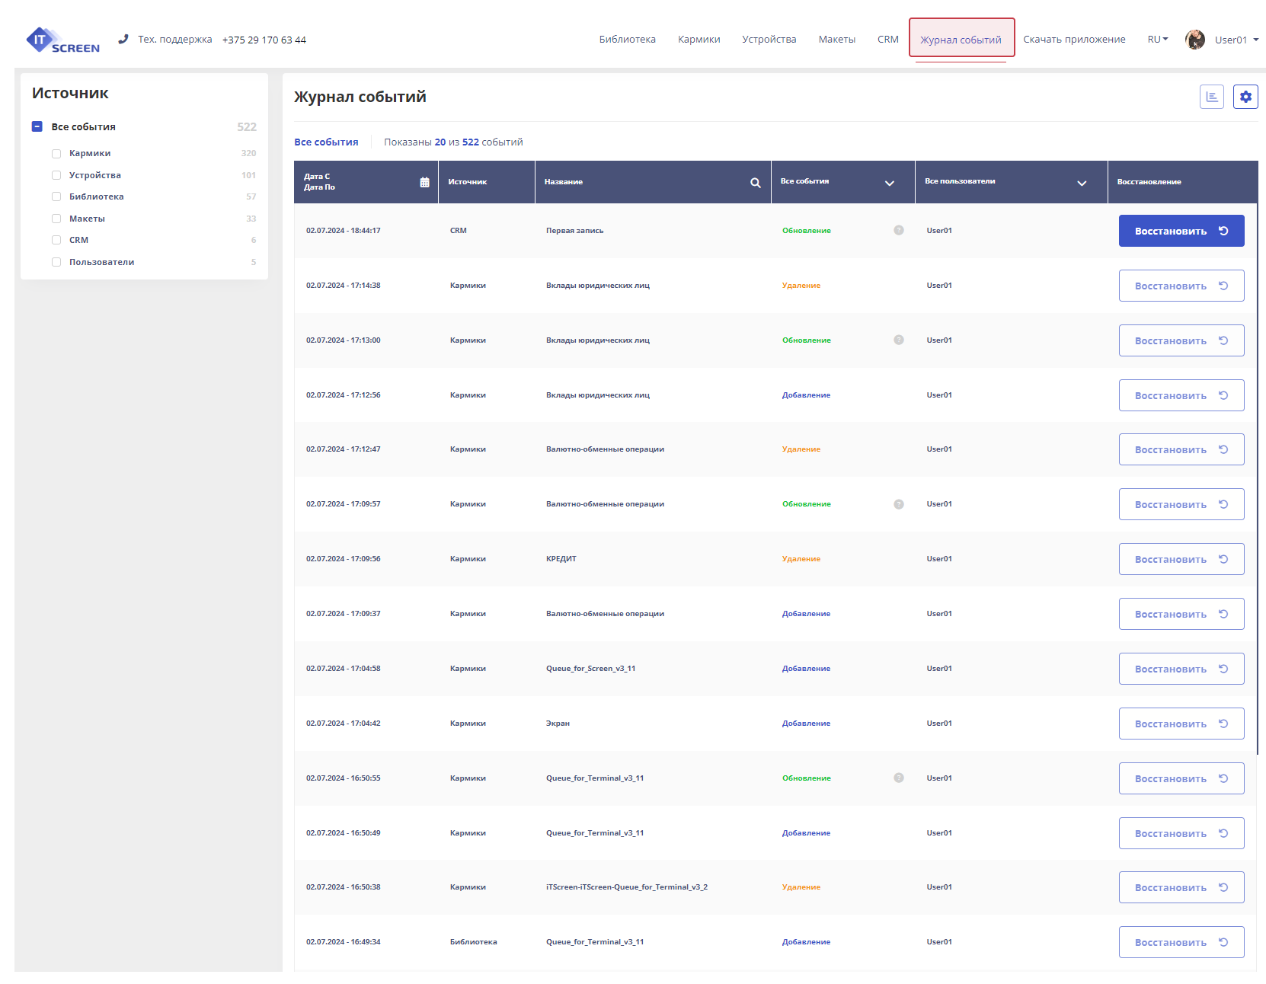Click CRM source in Первая запись row

(x=459, y=231)
